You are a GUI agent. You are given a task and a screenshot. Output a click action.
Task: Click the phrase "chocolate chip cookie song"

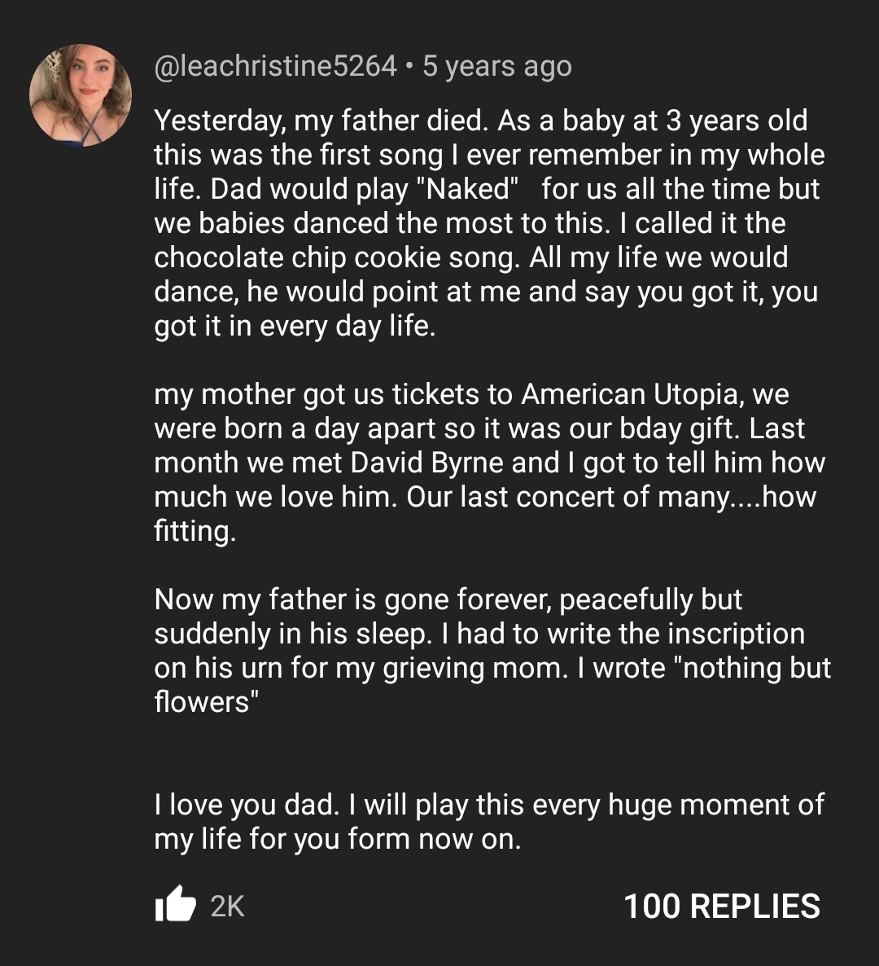(335, 257)
